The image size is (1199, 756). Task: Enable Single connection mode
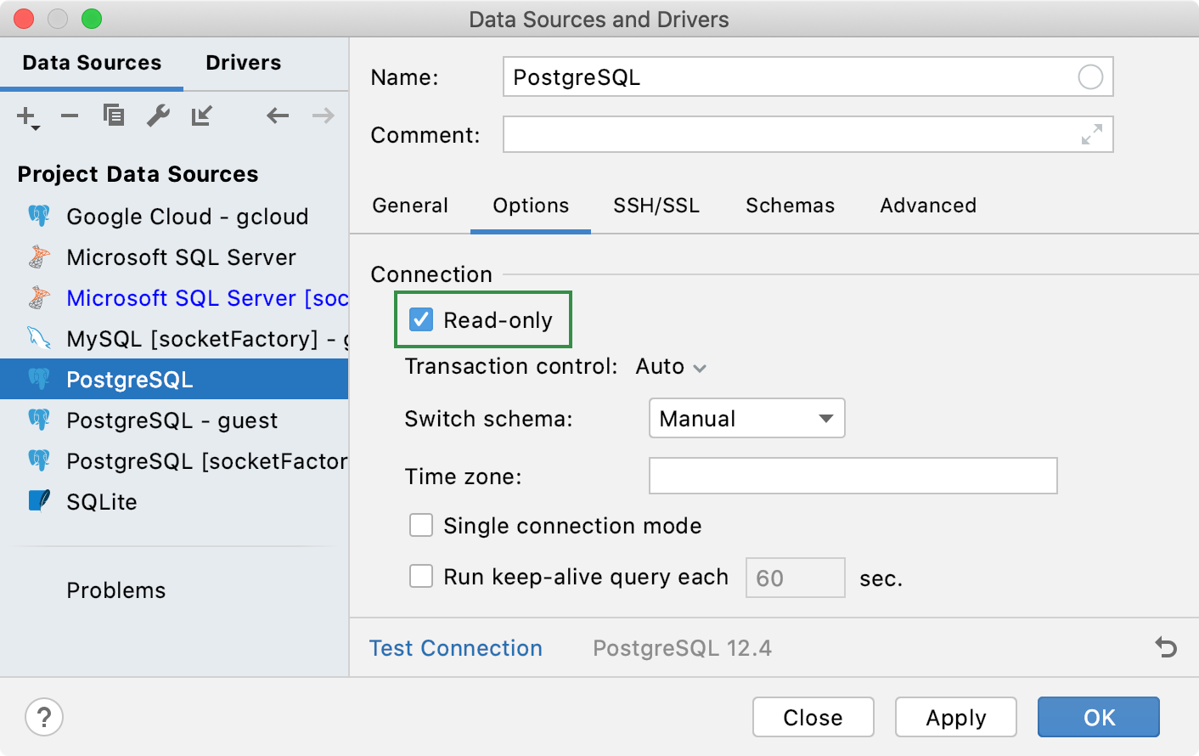coord(421,525)
